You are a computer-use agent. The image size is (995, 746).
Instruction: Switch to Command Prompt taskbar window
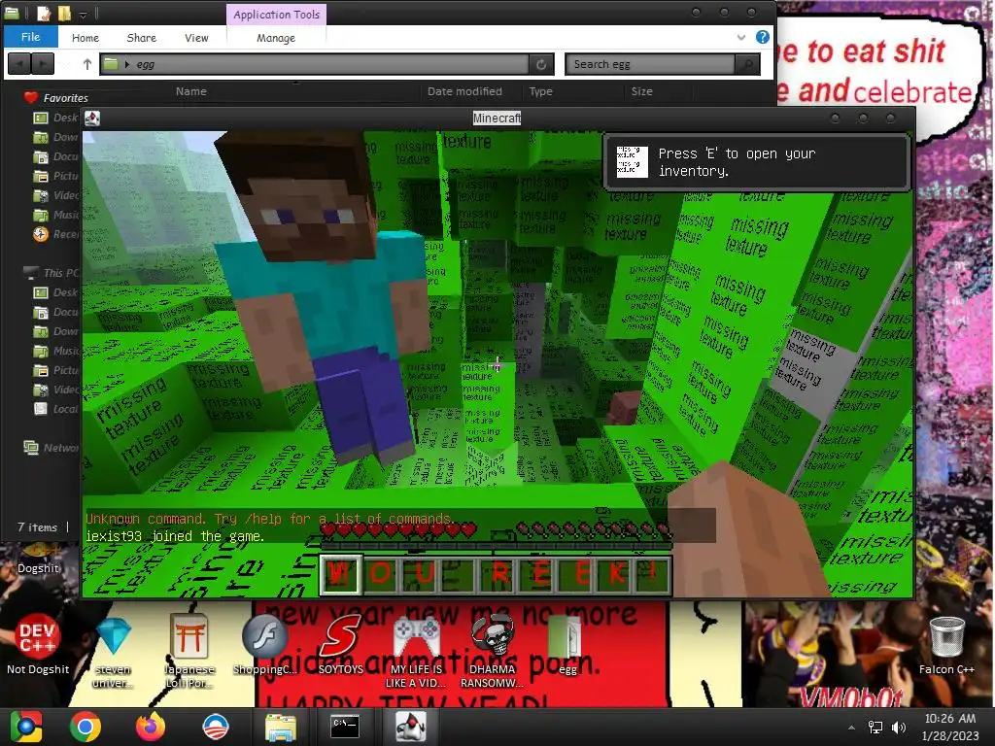[345, 727]
